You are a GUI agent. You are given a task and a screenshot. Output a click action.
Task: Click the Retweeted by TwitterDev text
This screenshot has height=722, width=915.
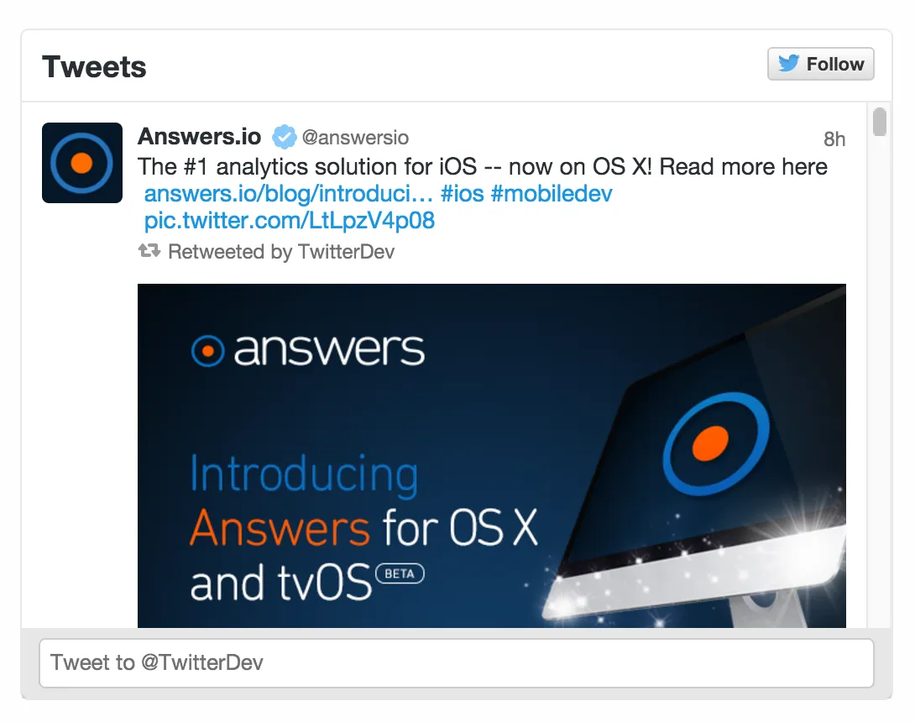(281, 252)
